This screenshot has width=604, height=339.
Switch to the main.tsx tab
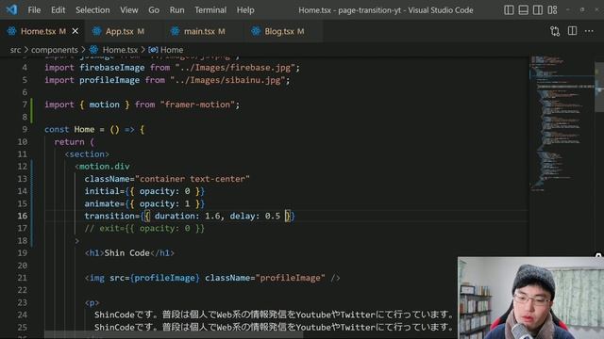point(204,31)
